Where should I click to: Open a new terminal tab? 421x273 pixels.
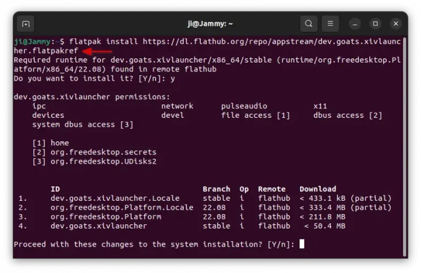click(x=25, y=24)
